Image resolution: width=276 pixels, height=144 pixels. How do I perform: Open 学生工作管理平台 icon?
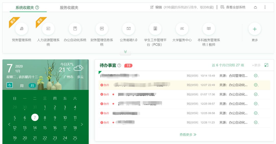(x=155, y=29)
